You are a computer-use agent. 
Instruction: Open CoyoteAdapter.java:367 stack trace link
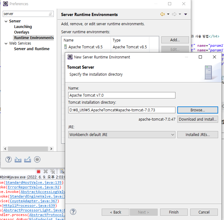[x=33, y=201]
